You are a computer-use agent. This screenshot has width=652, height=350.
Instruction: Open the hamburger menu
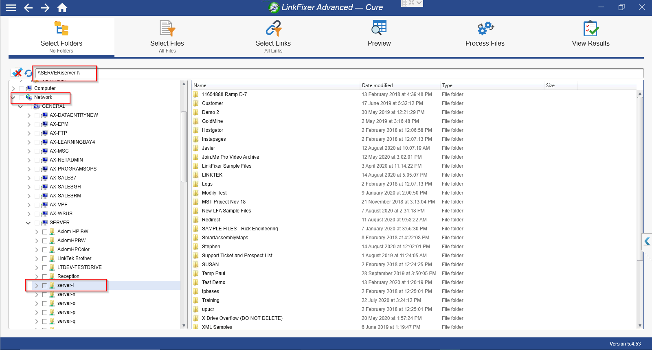pos(11,8)
